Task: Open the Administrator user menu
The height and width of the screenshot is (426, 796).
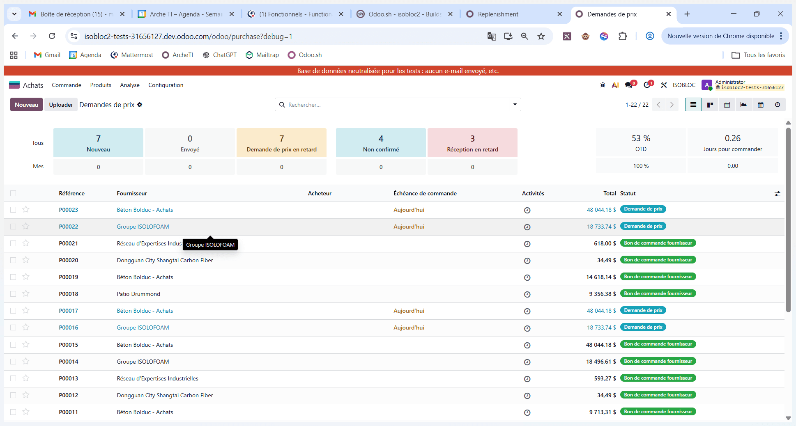Action: coord(743,85)
